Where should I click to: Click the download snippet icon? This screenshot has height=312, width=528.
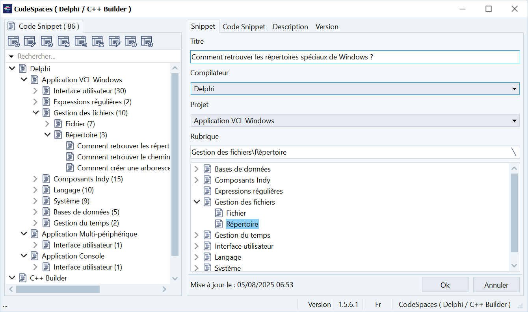[147, 41]
